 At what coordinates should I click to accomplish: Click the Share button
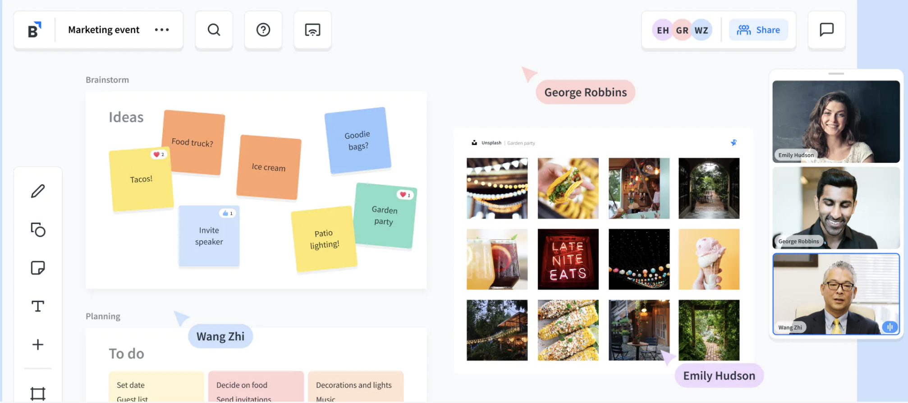click(758, 30)
